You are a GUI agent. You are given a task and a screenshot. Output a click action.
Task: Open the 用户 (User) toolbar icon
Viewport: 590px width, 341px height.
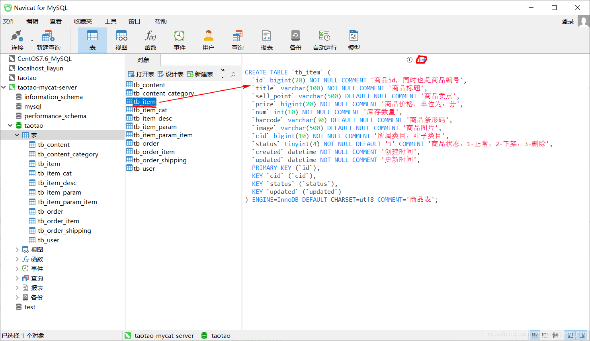pos(209,40)
